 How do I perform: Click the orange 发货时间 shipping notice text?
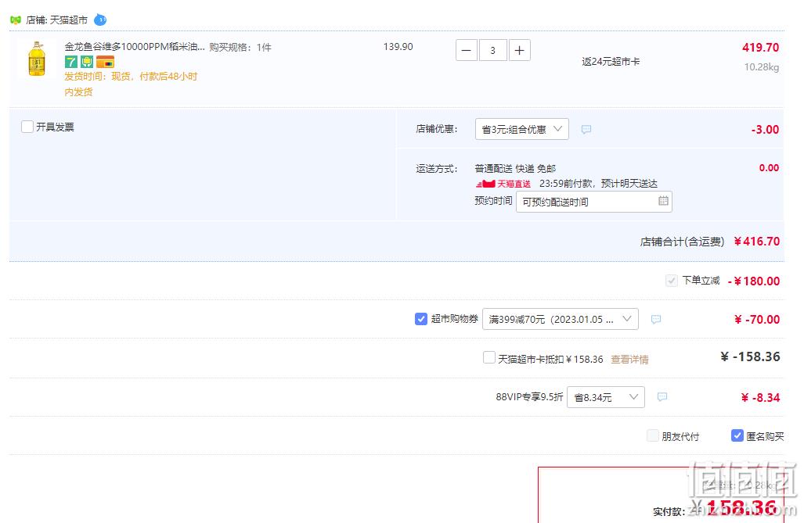131,84
